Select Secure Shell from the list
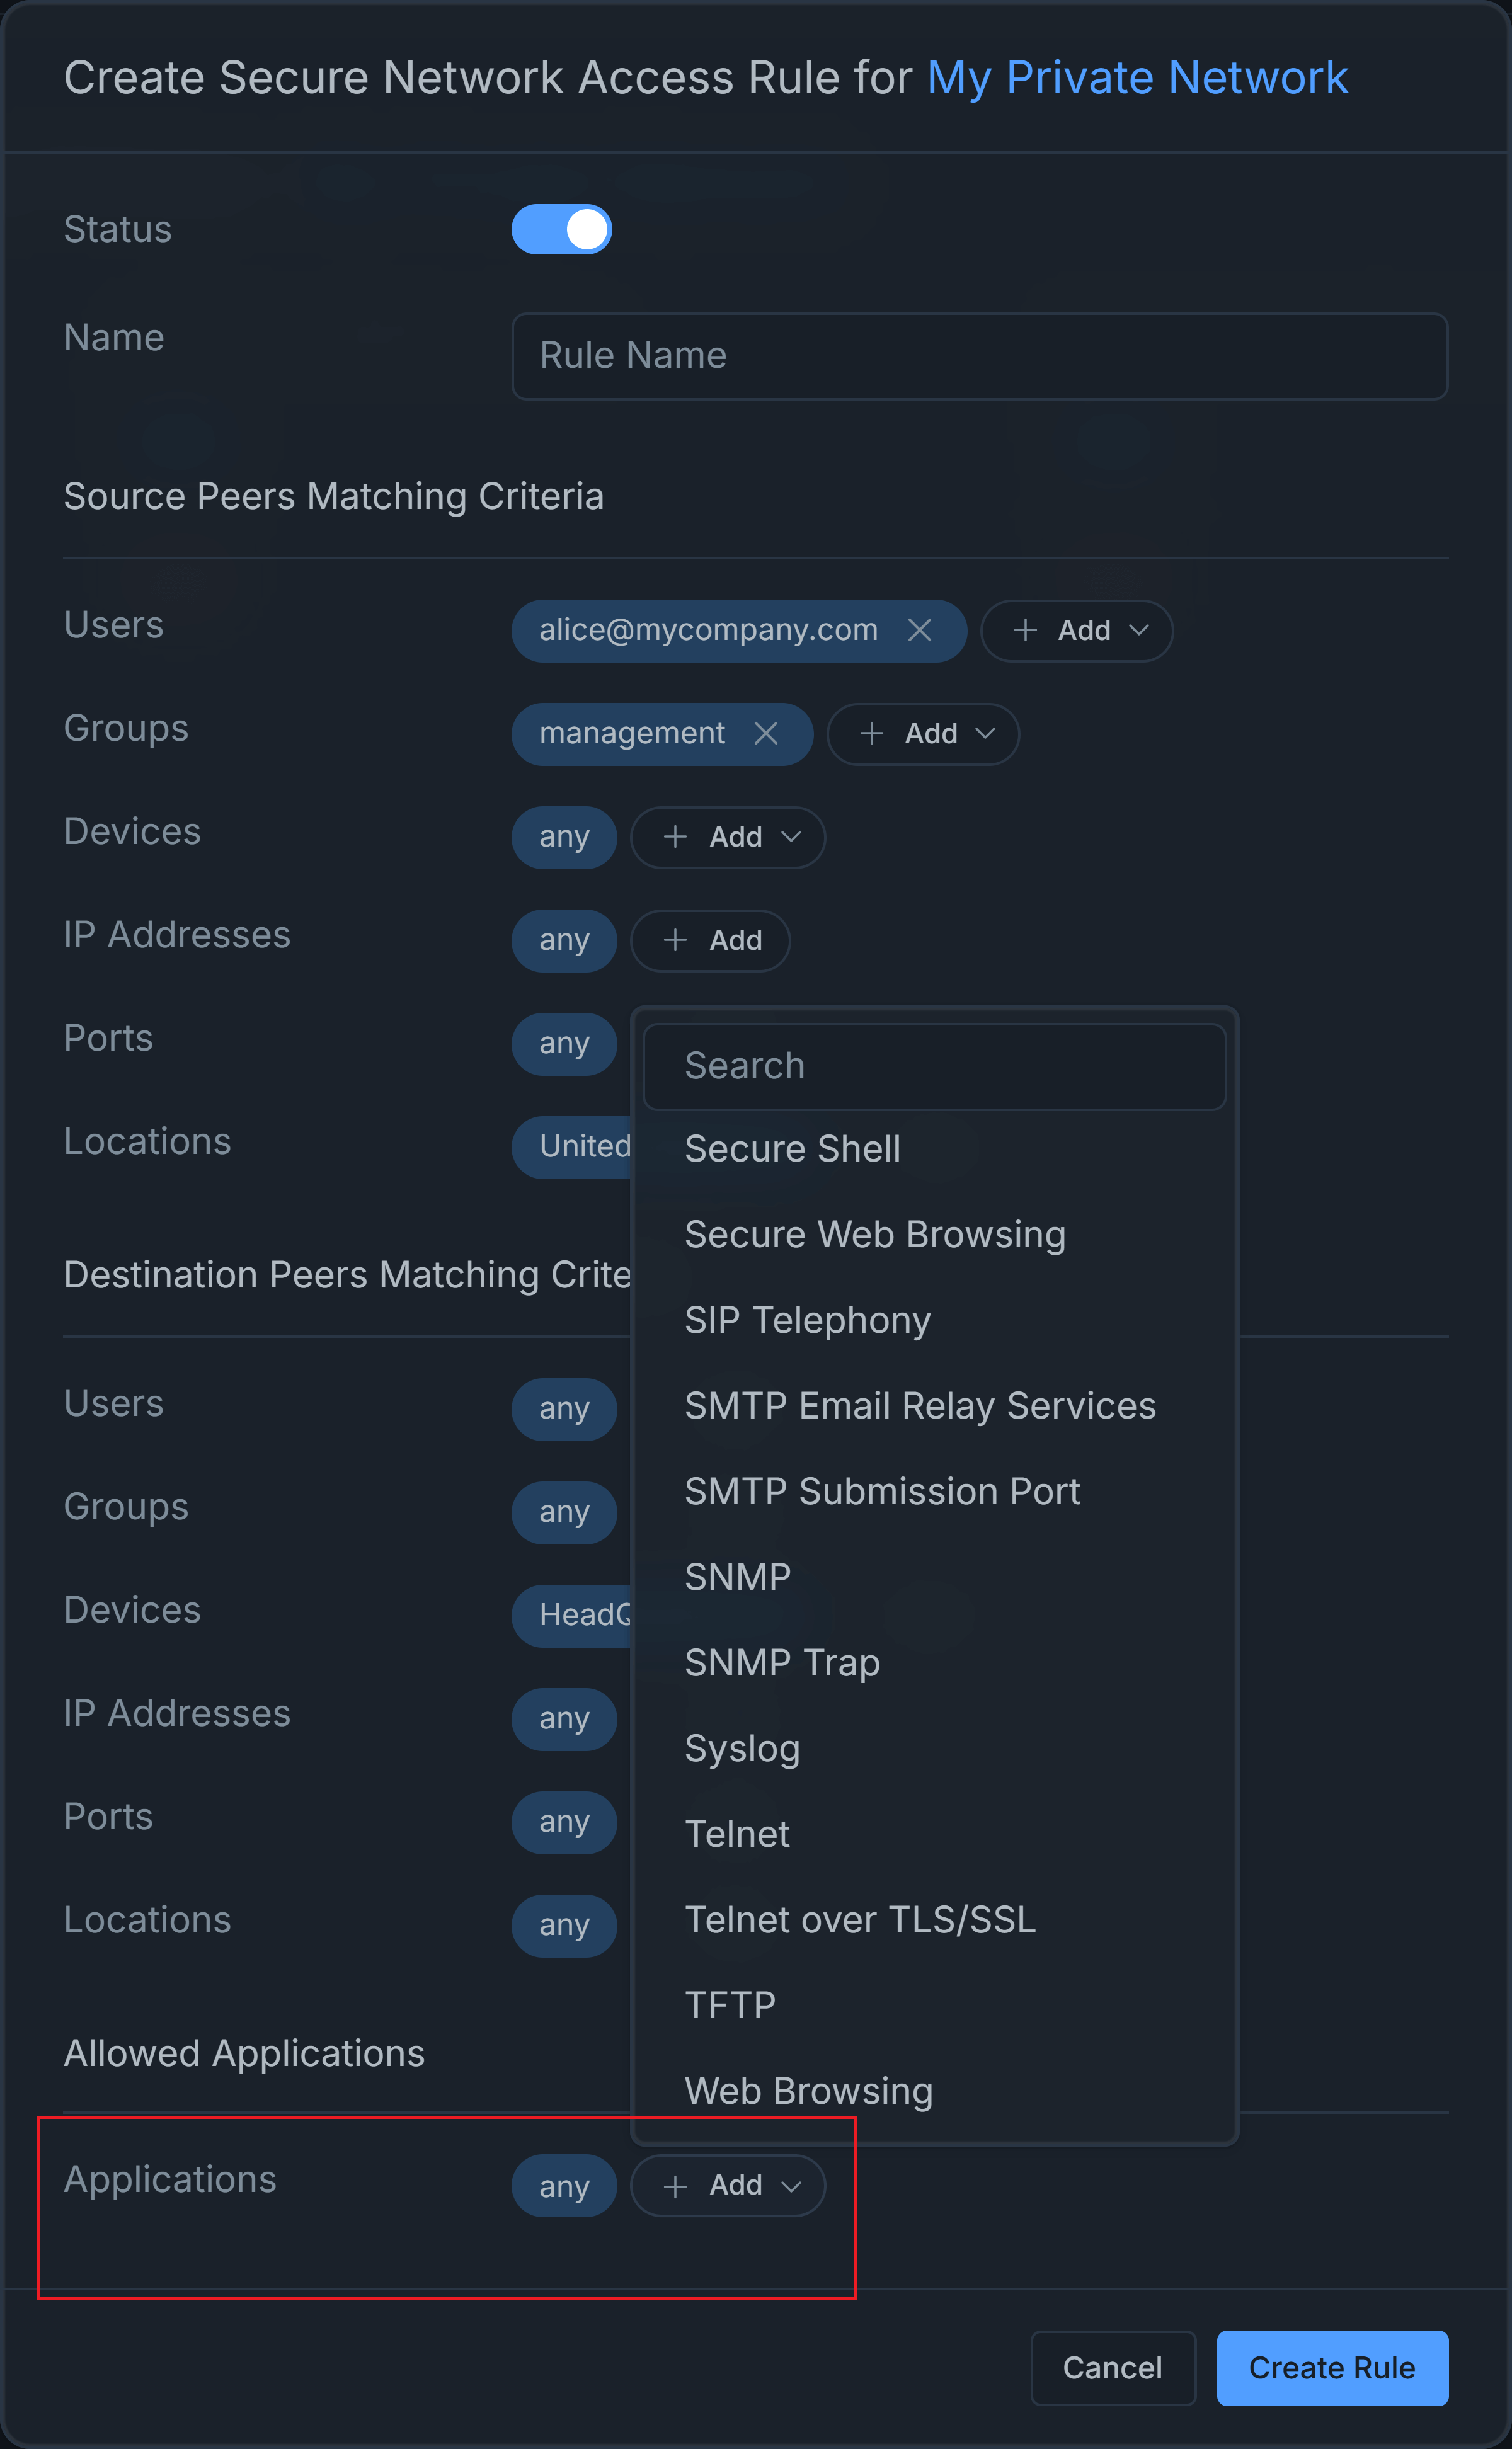Viewport: 1512px width, 2449px height. click(x=792, y=1148)
